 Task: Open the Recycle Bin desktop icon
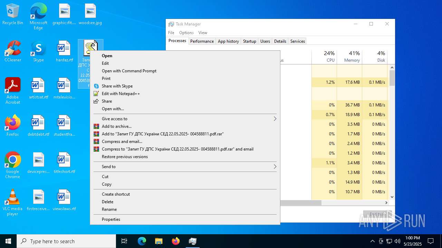coord(13,14)
